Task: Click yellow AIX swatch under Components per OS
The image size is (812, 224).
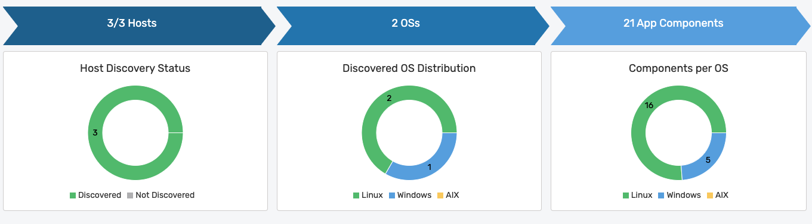Action: (x=710, y=195)
